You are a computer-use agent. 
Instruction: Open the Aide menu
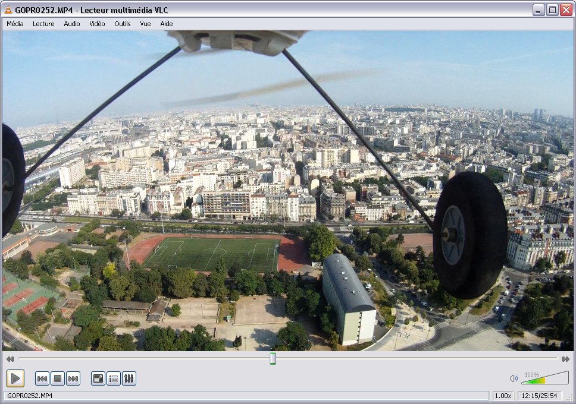(x=167, y=24)
